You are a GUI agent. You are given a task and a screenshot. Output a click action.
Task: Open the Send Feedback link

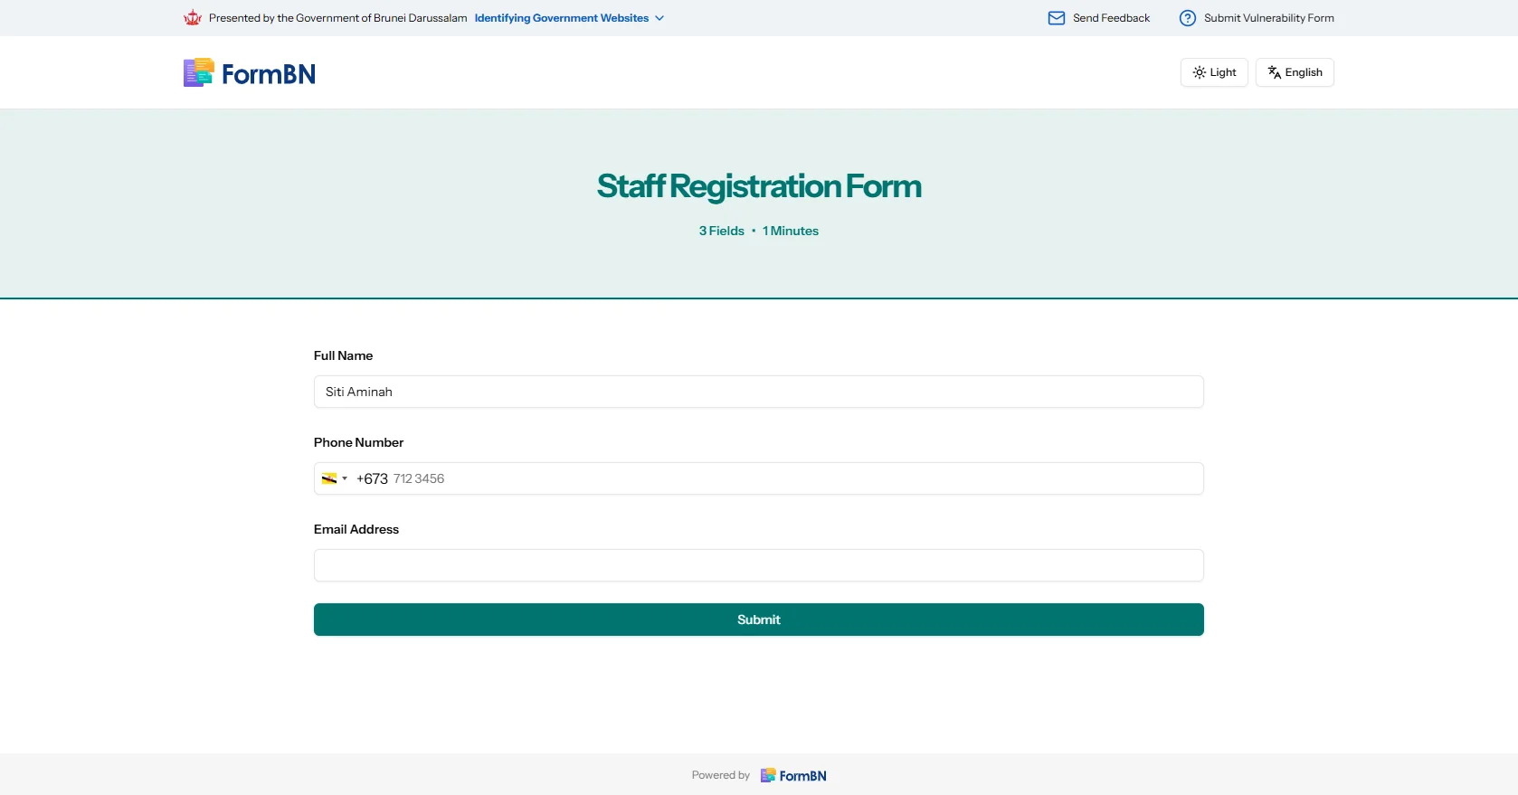pyautogui.click(x=1111, y=18)
